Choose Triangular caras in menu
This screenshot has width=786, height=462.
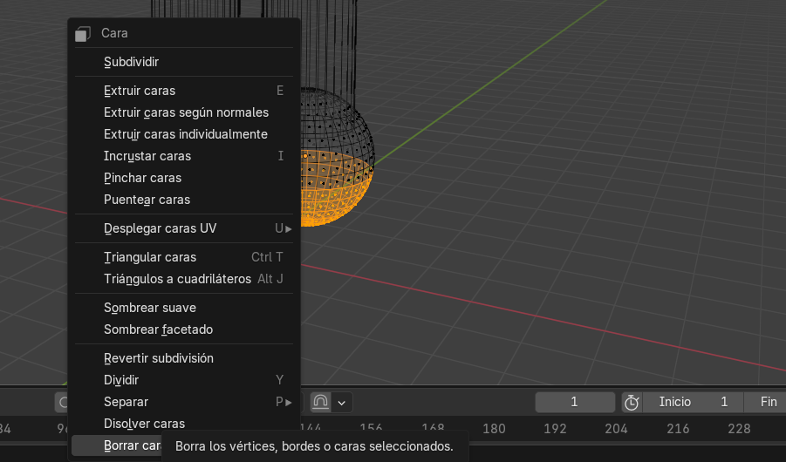tap(150, 257)
